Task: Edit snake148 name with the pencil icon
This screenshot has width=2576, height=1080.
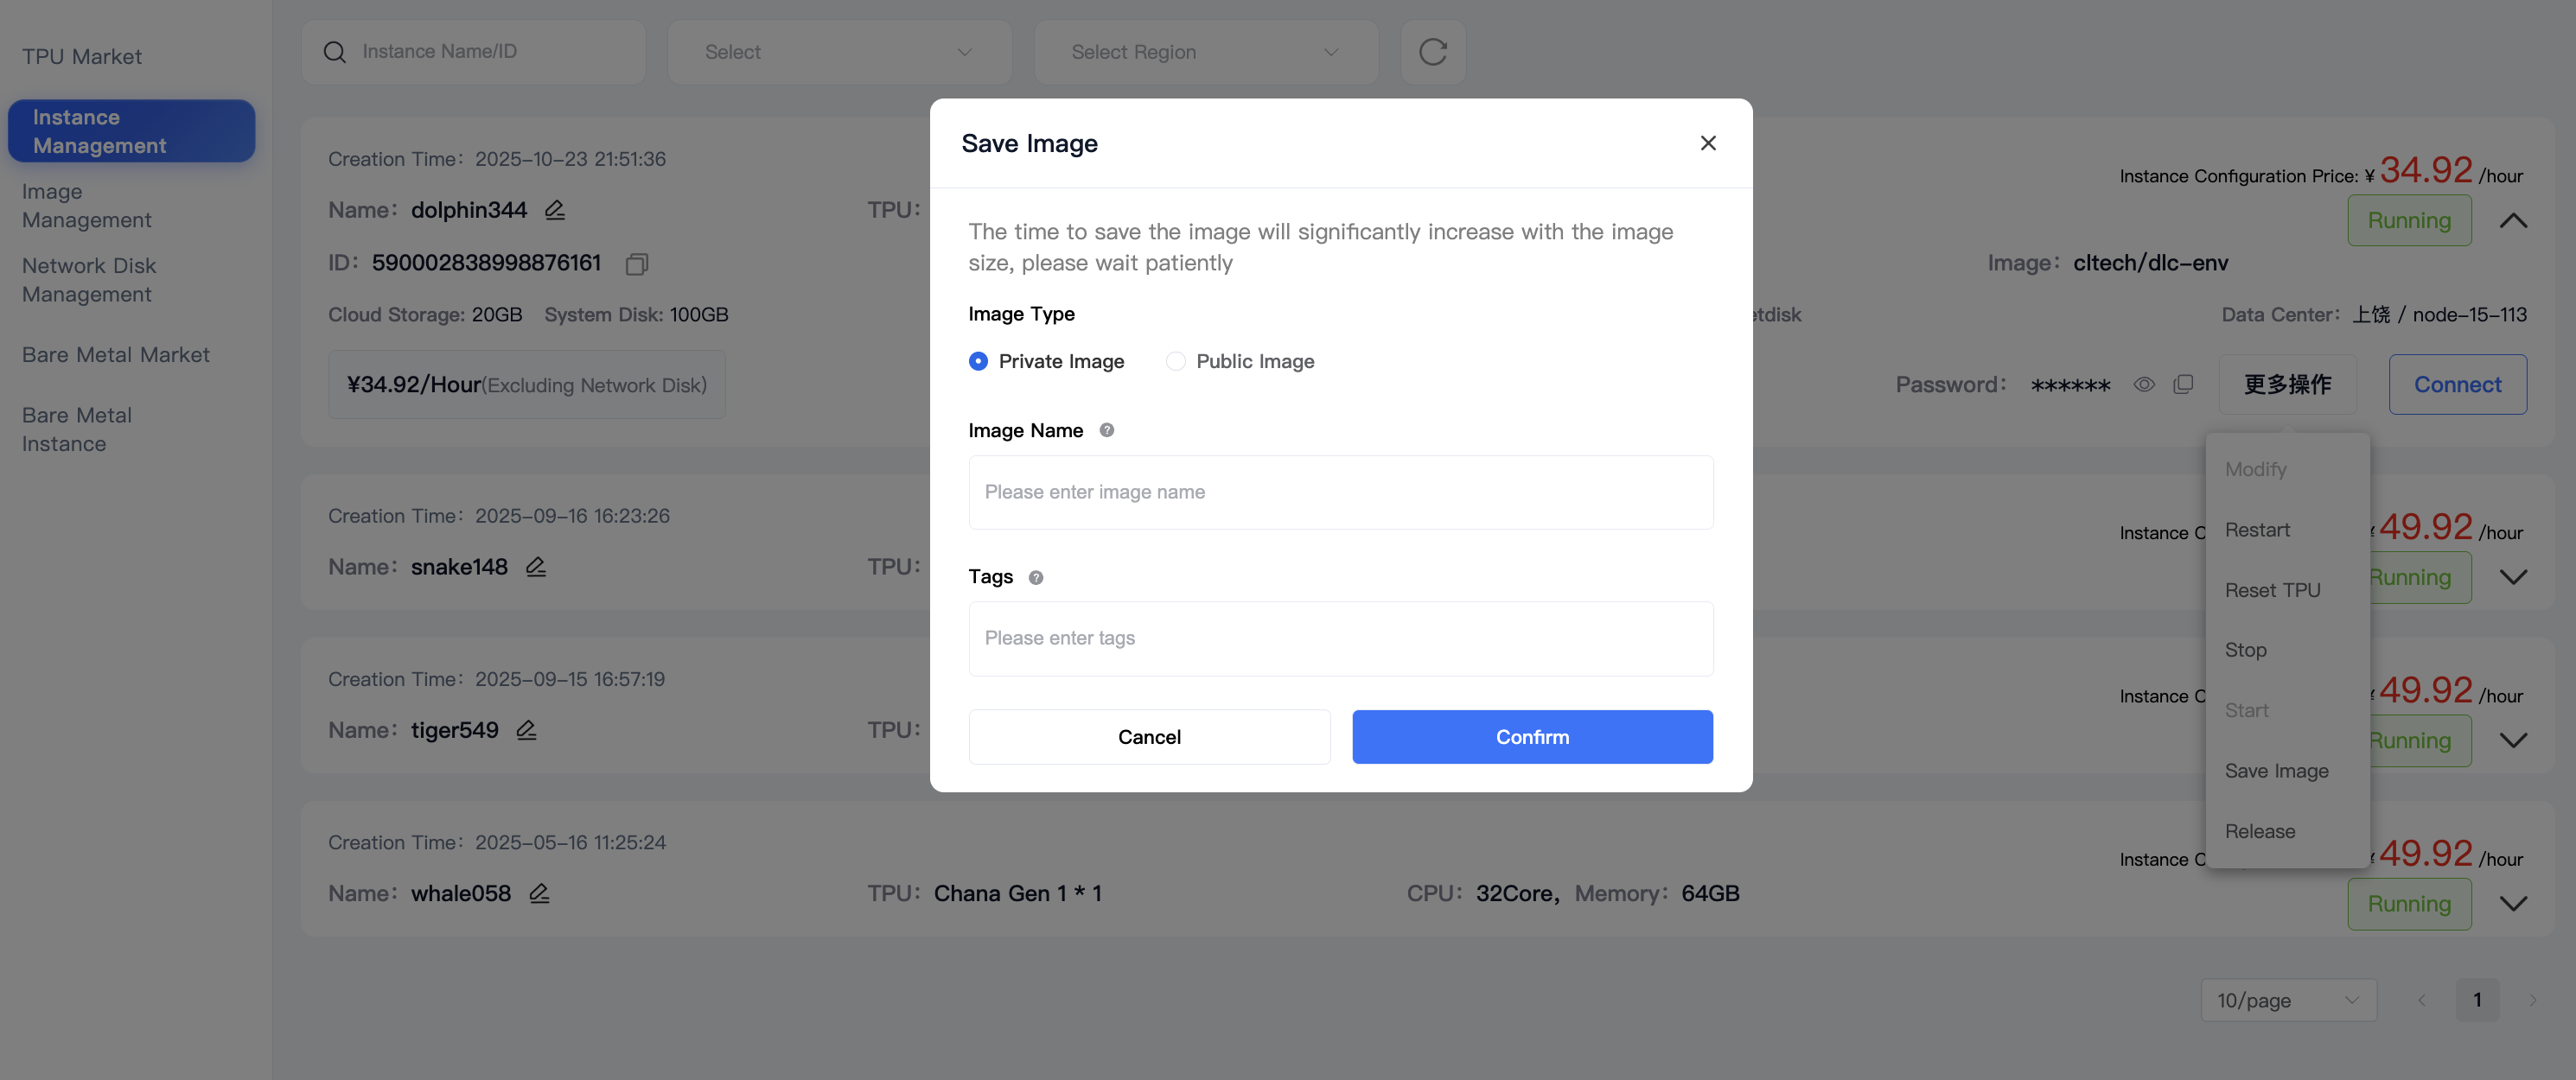Action: (536, 567)
